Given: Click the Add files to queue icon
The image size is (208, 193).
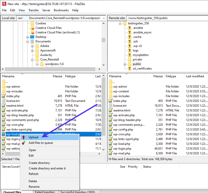Looking at the screenshot, I should click(x=24, y=143).
